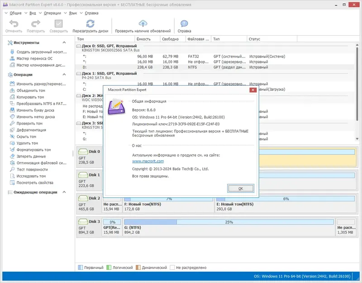Sort by the Свободно column header
362x283 pixels.
point(173,39)
